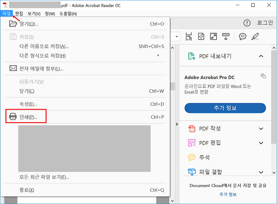Open the 파일 menu
The width and height of the screenshot is (277, 204).
[x=7, y=13]
